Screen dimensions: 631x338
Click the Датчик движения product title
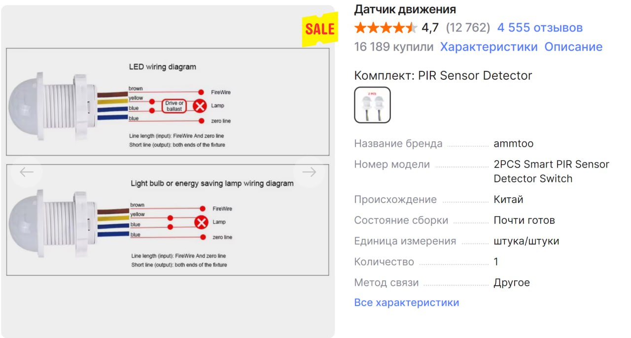(405, 9)
